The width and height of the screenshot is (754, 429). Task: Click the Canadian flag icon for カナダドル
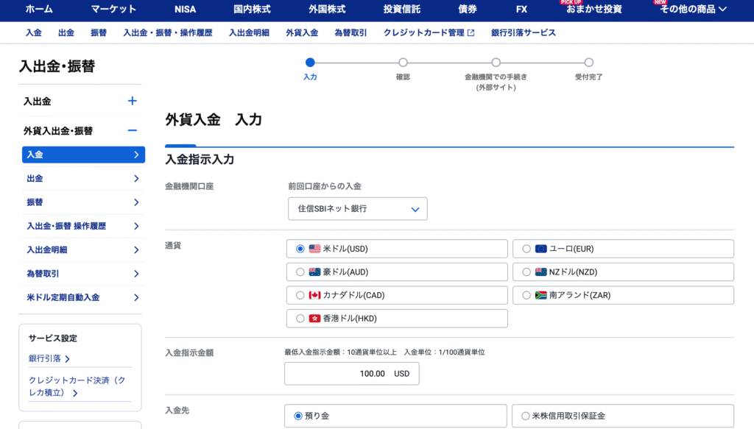pyautogui.click(x=314, y=295)
